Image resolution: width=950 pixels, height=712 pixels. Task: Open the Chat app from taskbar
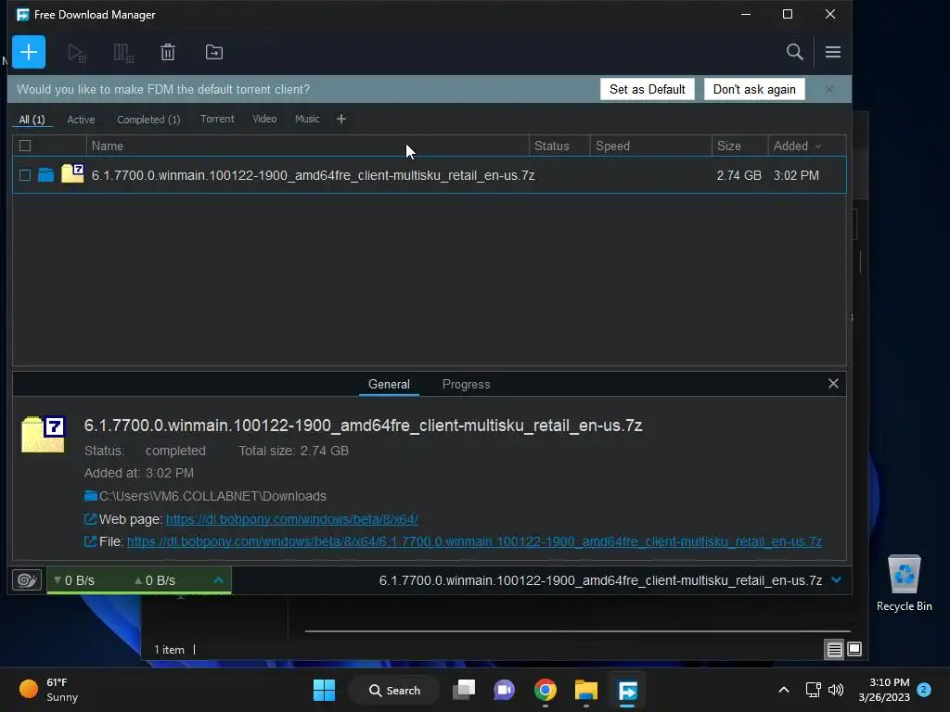(504, 690)
